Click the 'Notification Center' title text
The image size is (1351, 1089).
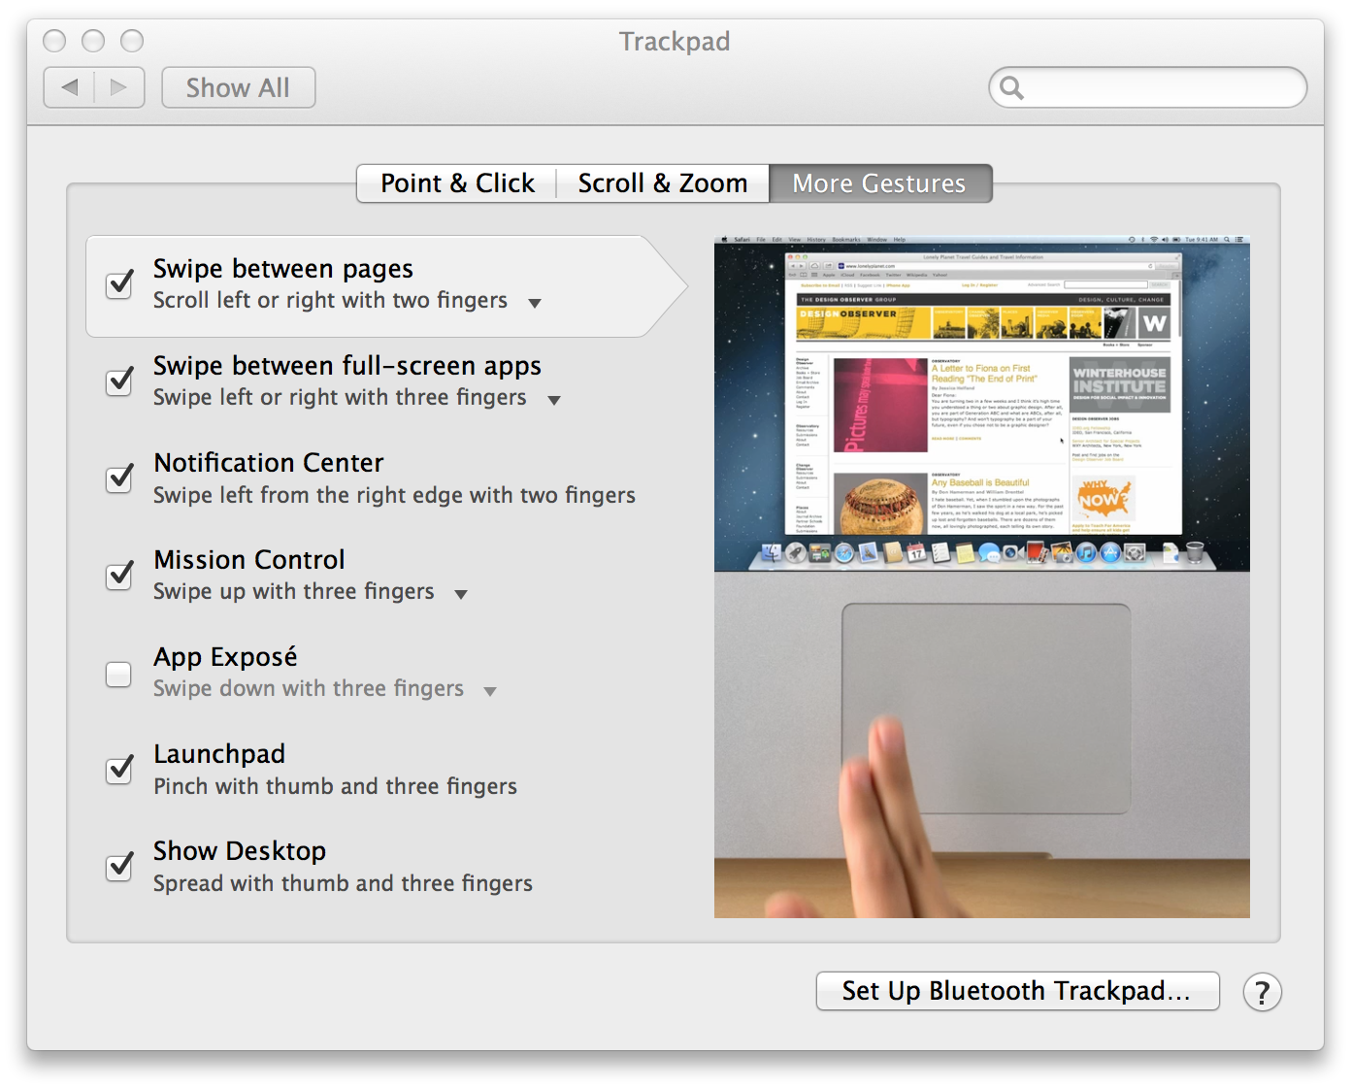269,463
